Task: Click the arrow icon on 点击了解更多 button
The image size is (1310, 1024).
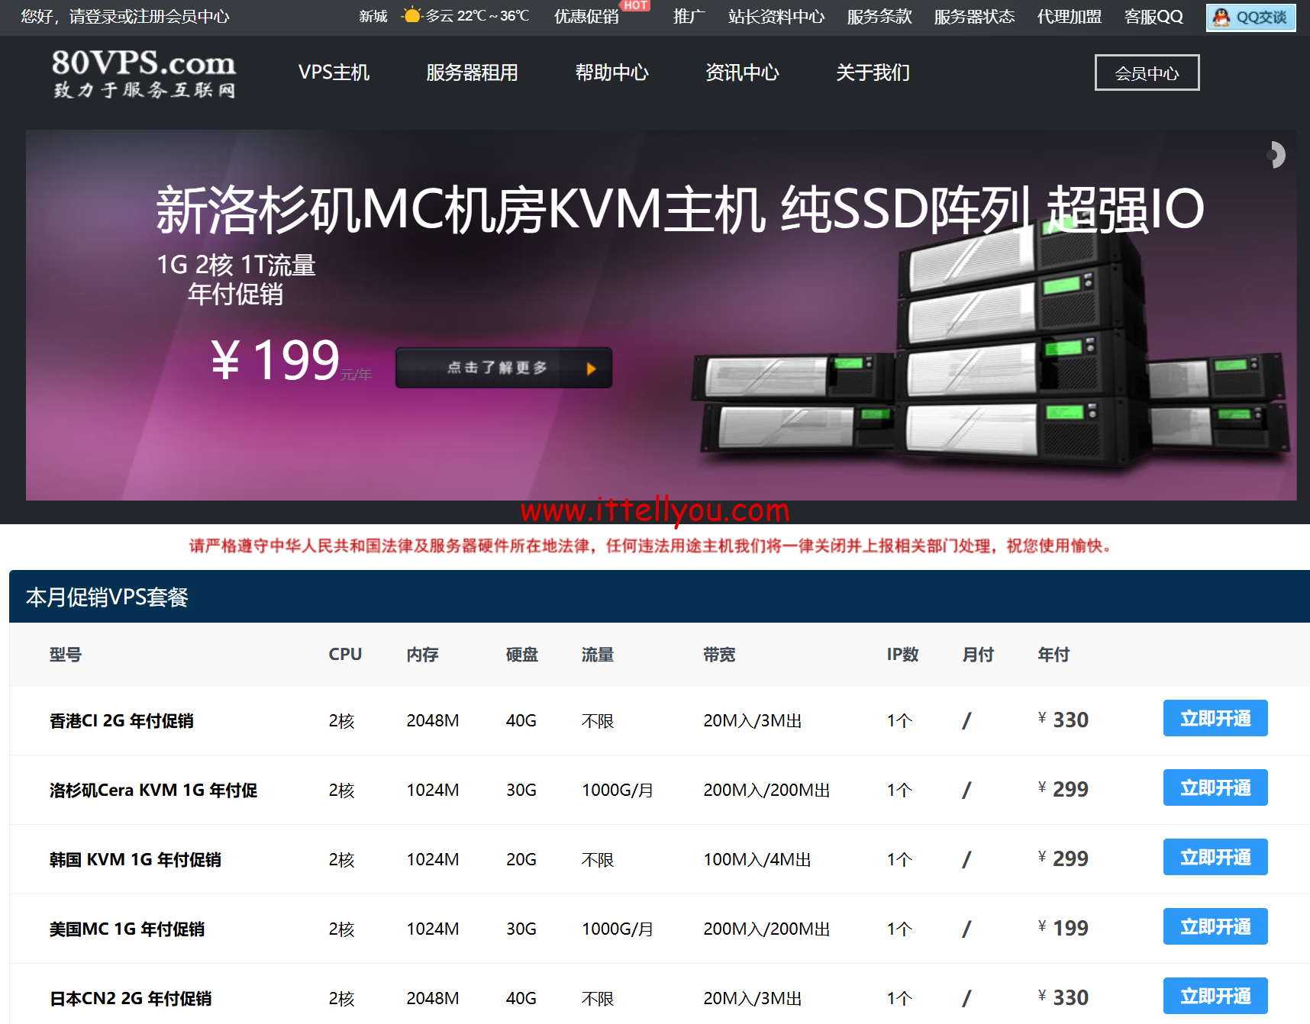Action: [592, 367]
